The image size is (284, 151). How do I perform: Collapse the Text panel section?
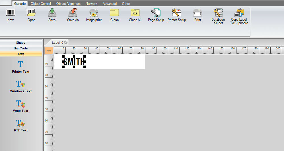[x=21, y=54]
